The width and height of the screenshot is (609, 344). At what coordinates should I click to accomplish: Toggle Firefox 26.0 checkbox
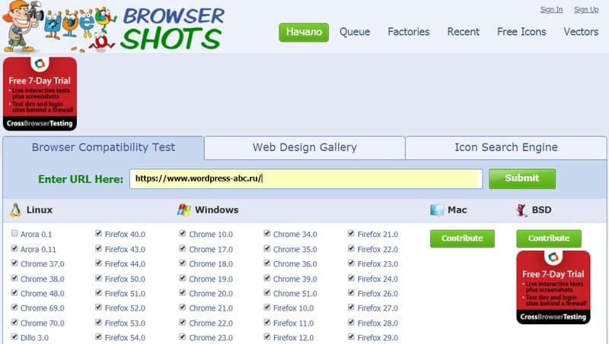point(351,292)
